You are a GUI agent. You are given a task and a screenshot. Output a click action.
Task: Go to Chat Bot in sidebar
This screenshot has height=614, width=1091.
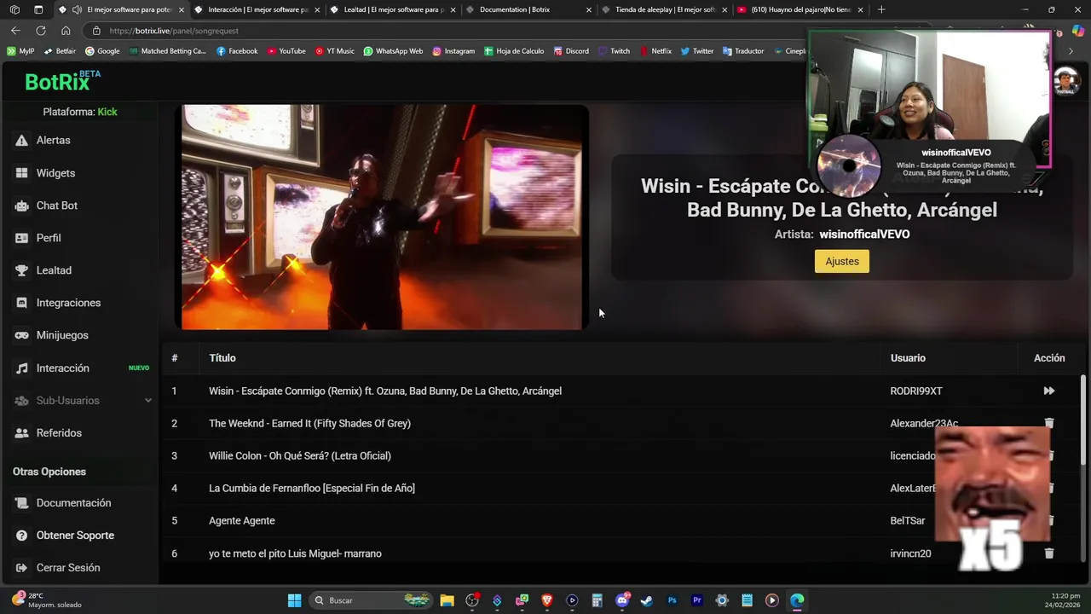[56, 206]
